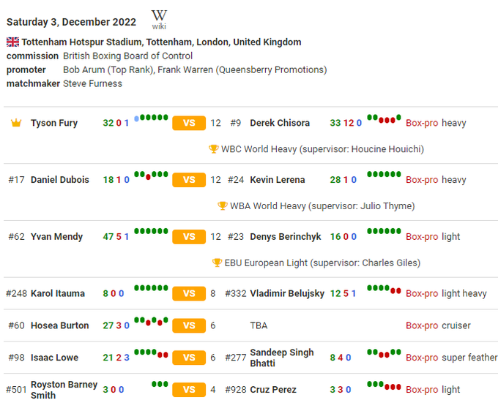Click the WBA World Heavy trophy icon
The image size is (498, 411).
[x=223, y=206]
